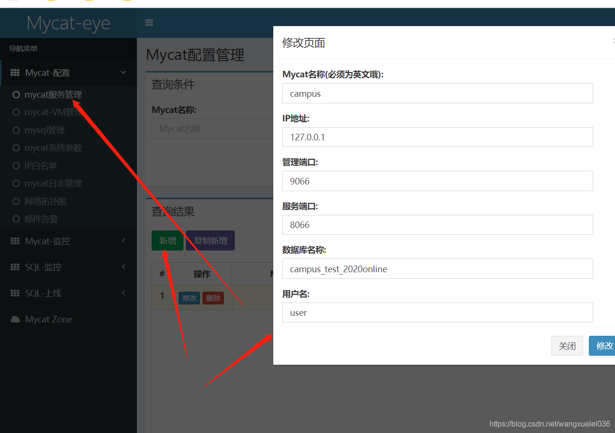Click the hamburger menu icon in top bar
This screenshot has height=433, width=615.
149,22
